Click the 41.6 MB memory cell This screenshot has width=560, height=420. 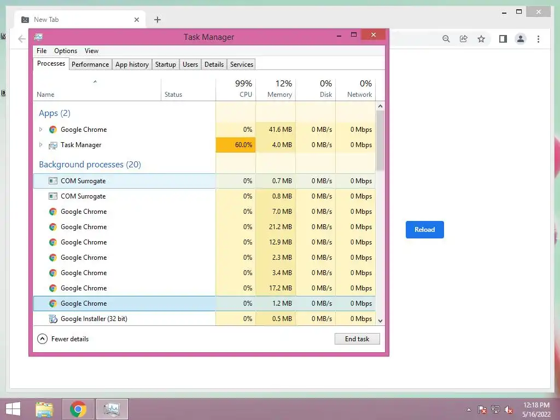click(276, 130)
